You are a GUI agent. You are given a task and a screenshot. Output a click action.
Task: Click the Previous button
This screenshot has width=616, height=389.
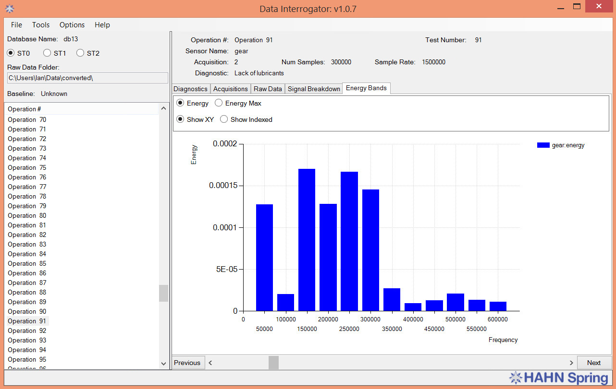[x=188, y=363]
